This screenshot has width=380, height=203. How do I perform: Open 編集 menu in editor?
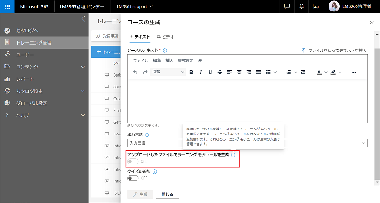click(x=157, y=61)
